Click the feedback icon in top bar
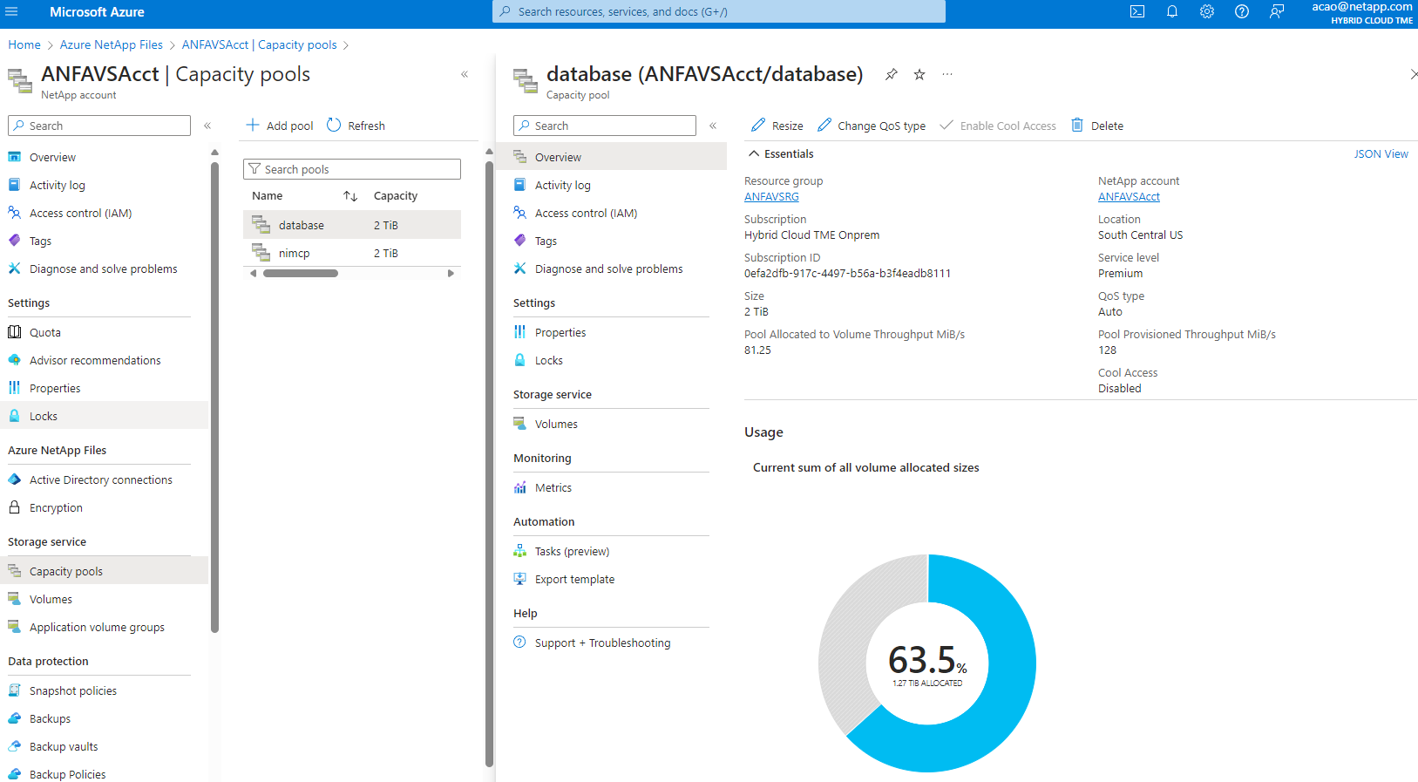 click(x=1277, y=11)
